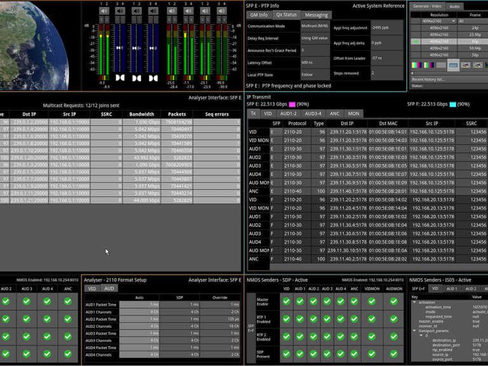
Task: Mute audio channel 1 of the first meter pair
Action: 104,11
